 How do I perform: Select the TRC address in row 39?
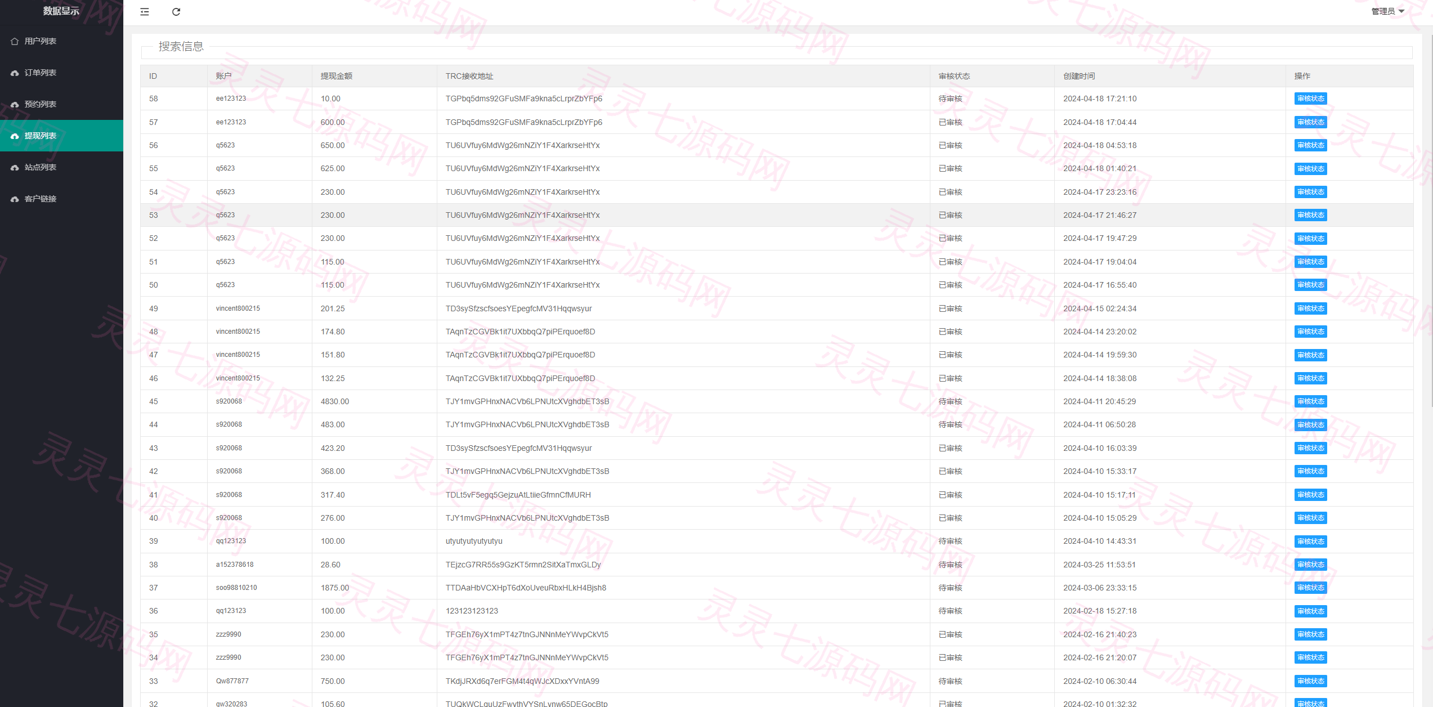(x=474, y=541)
